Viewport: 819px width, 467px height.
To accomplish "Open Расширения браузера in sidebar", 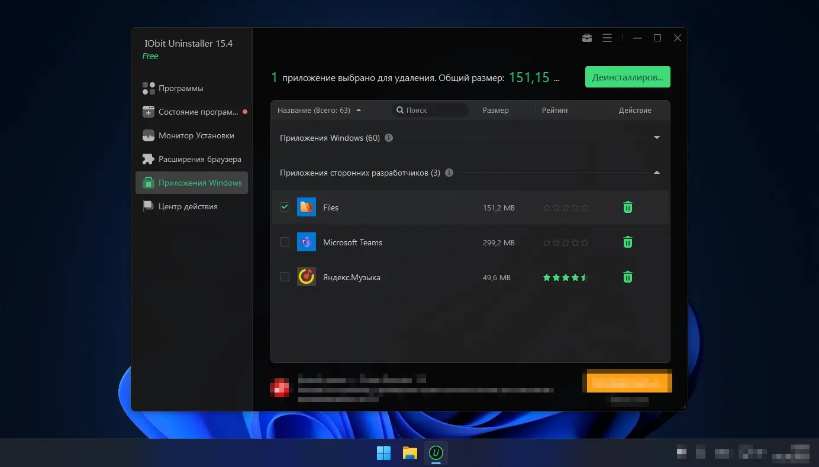I will point(192,159).
